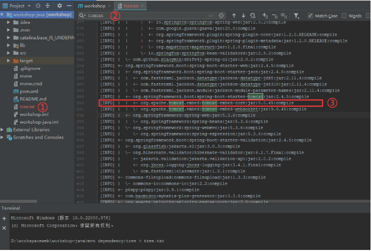This screenshot has width=371, height=251.
Task: Select all occurrences icon in search bar
Action: click(x=284, y=16)
